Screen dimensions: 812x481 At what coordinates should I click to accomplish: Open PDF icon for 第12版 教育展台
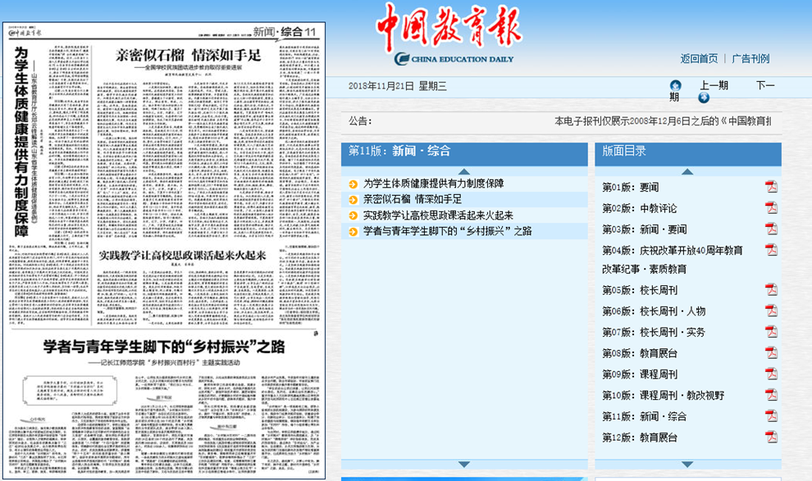771,437
